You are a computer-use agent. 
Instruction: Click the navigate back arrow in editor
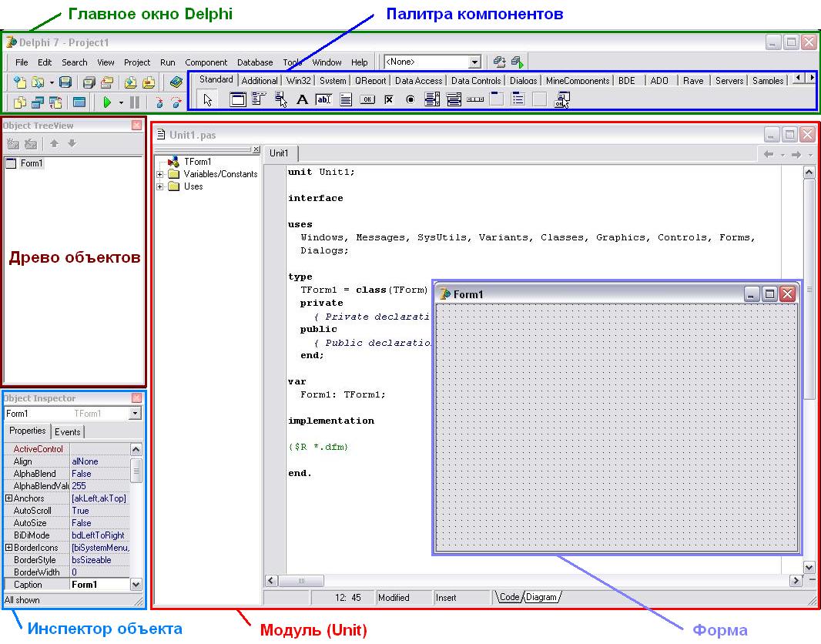[769, 155]
